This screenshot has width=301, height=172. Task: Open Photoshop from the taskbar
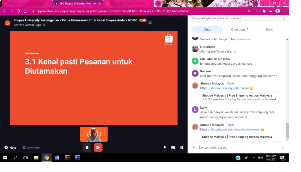pos(77,158)
